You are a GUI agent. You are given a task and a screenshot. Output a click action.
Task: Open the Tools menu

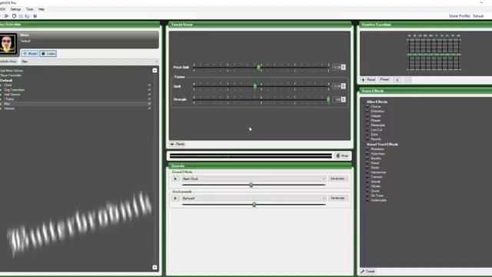(x=29, y=9)
